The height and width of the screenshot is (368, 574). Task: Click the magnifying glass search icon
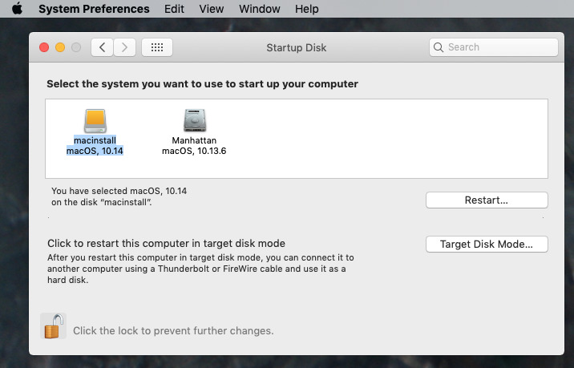pyautogui.click(x=439, y=47)
